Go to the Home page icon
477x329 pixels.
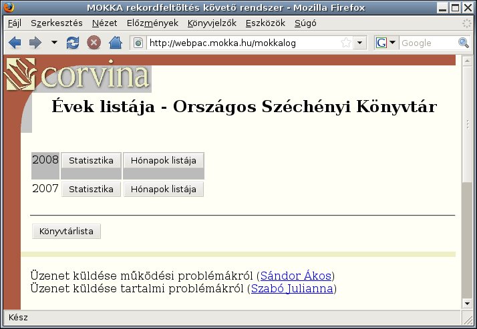click(x=115, y=43)
